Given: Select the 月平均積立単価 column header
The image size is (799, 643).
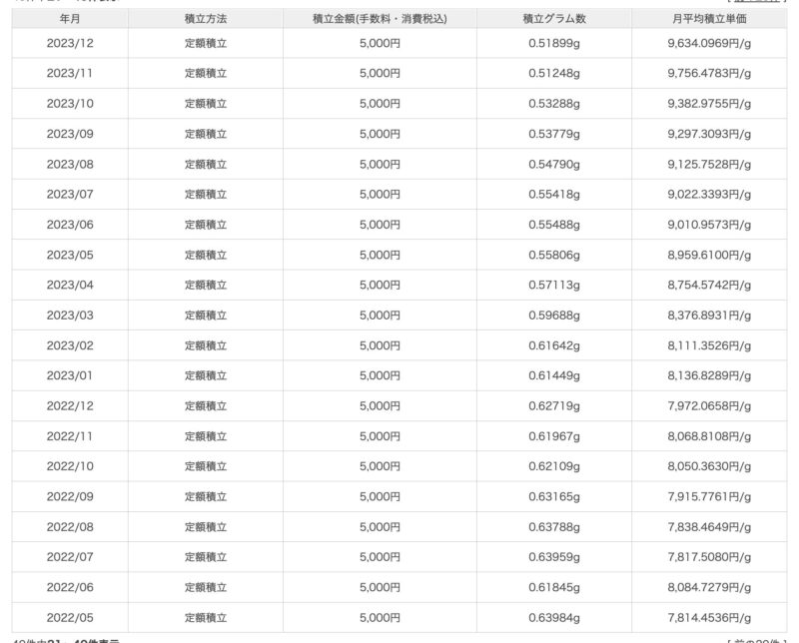Looking at the screenshot, I should click(709, 19).
